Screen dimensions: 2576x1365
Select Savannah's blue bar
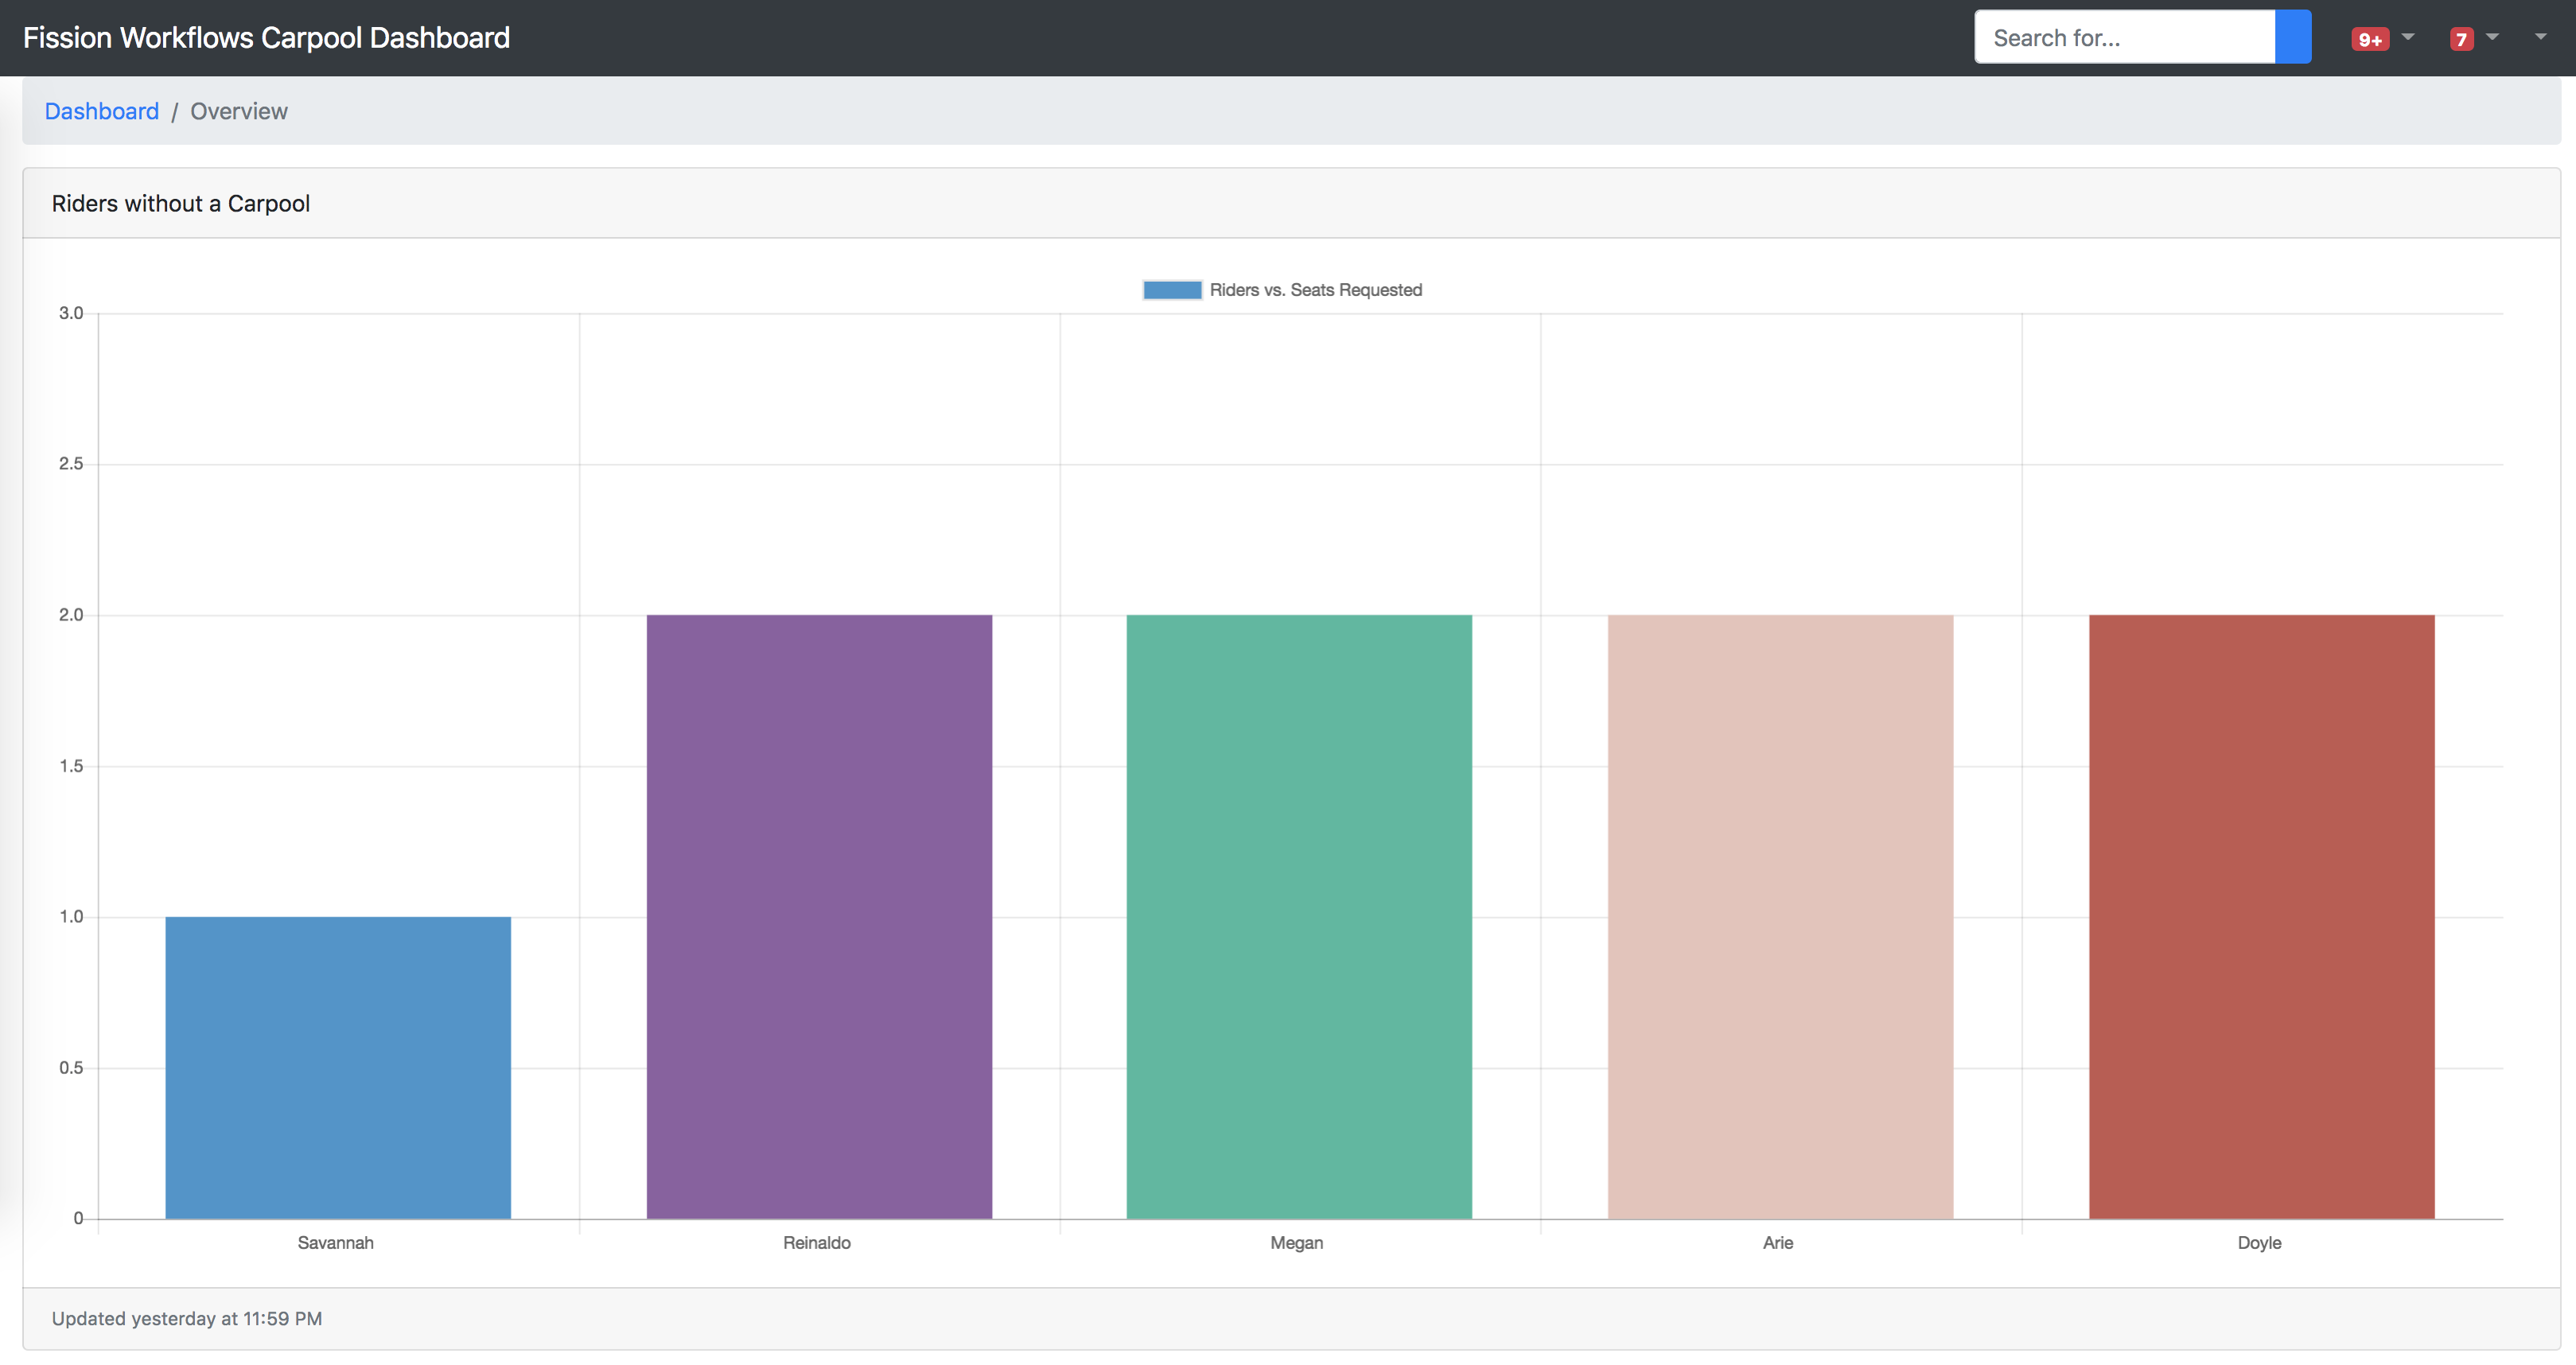point(338,1067)
